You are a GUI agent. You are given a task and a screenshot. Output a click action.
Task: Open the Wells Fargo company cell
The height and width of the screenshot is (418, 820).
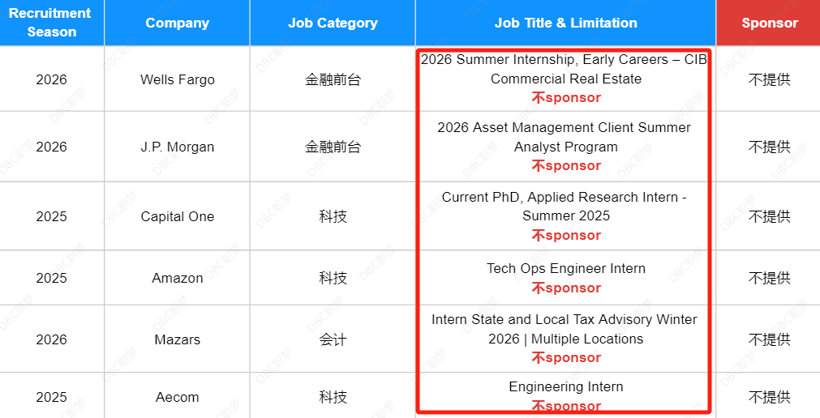[x=178, y=79]
